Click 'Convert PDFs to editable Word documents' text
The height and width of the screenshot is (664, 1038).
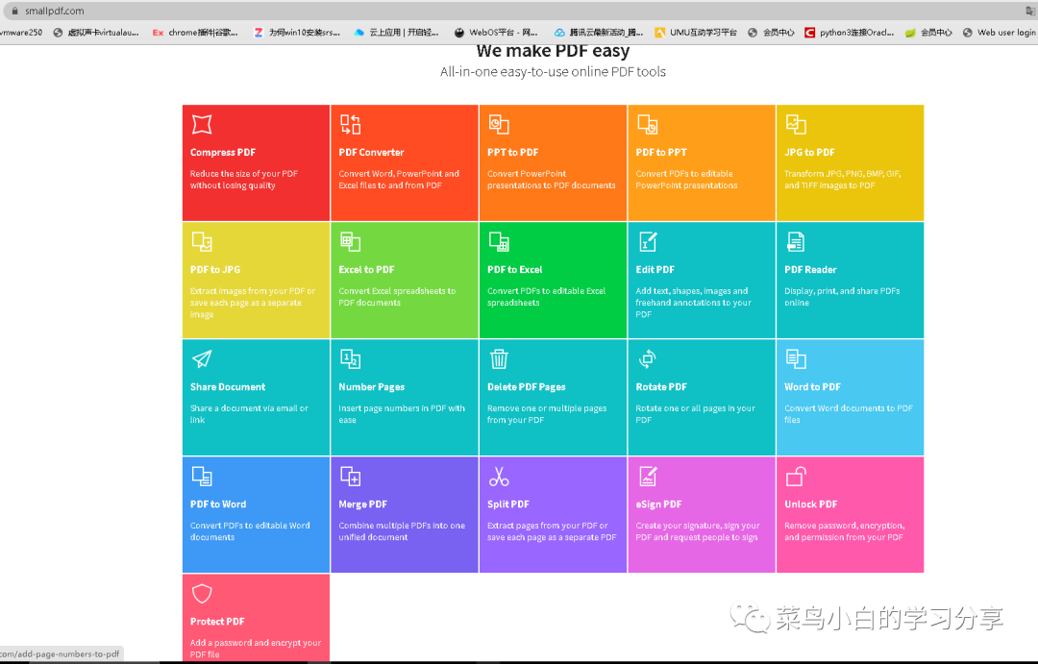click(250, 531)
